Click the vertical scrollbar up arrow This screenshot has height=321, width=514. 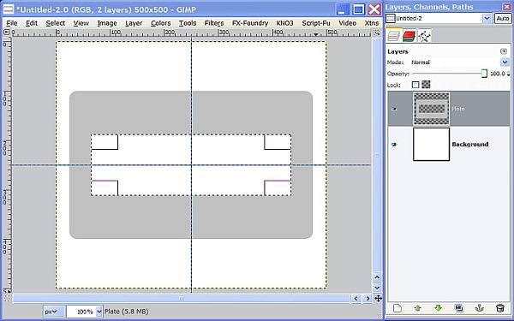[x=377, y=277]
